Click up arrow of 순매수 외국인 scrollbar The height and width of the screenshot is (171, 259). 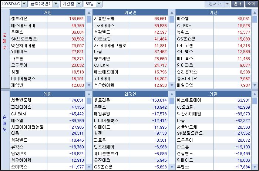coord(172,12)
